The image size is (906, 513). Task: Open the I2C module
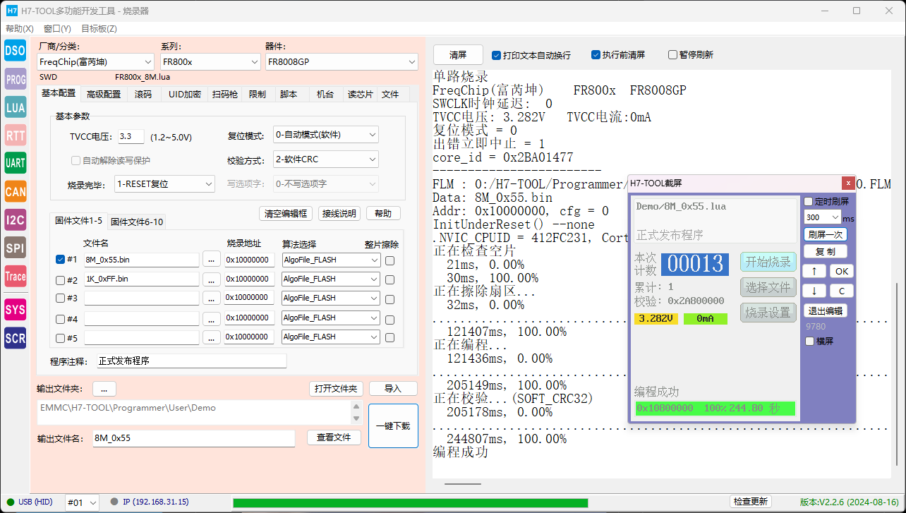coord(15,220)
